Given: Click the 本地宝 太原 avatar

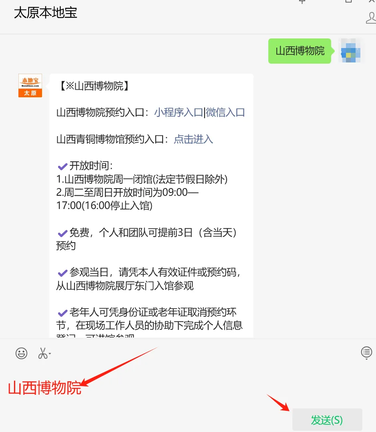Looking at the screenshot, I should coord(30,85).
